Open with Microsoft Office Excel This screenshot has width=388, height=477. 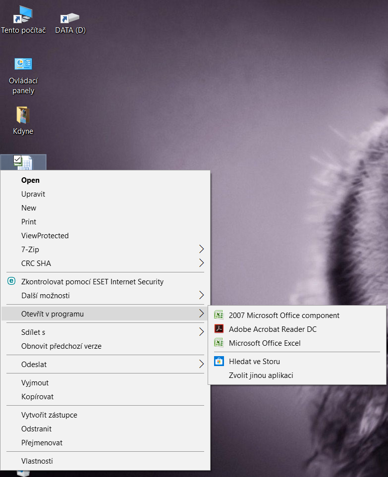tap(297, 343)
